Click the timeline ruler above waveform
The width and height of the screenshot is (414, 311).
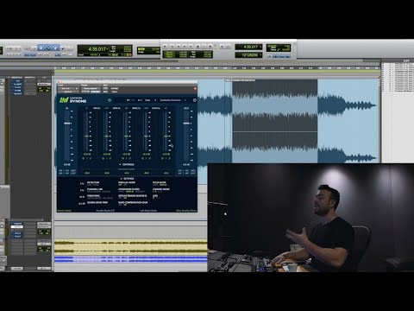tap(217, 68)
